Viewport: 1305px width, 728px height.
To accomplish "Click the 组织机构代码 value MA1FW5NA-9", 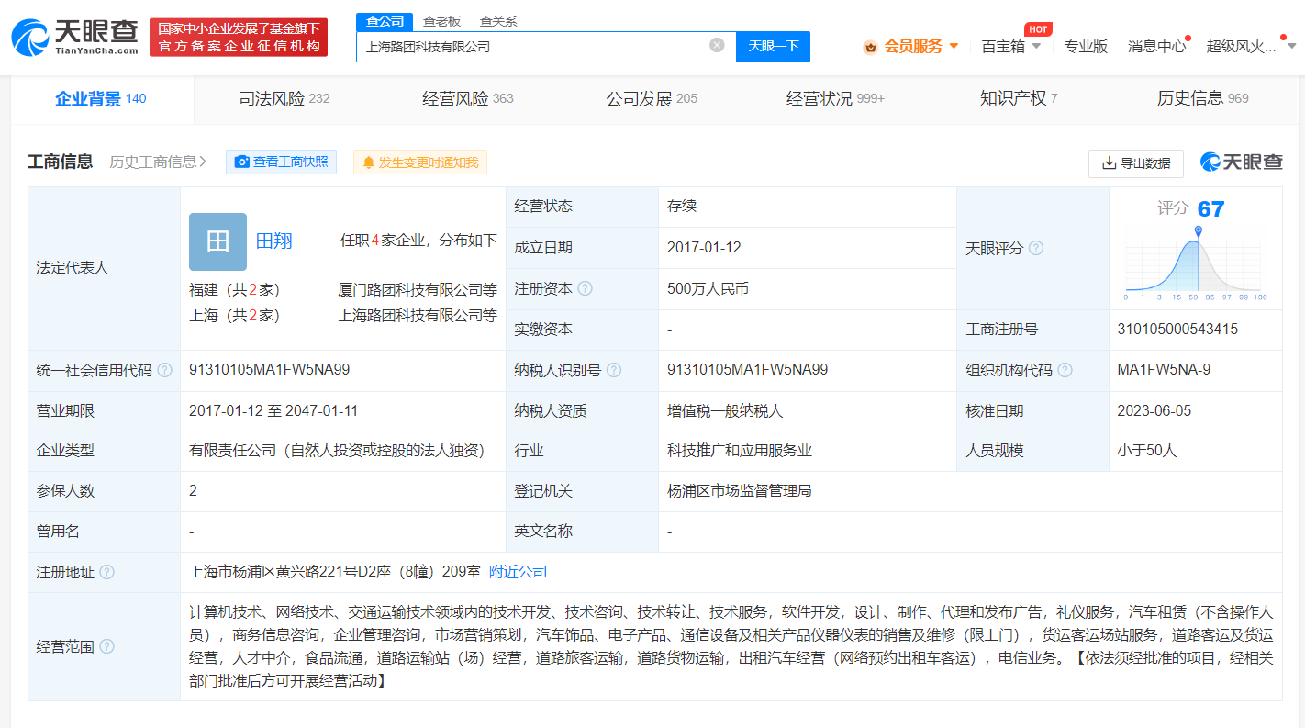I will [1164, 370].
